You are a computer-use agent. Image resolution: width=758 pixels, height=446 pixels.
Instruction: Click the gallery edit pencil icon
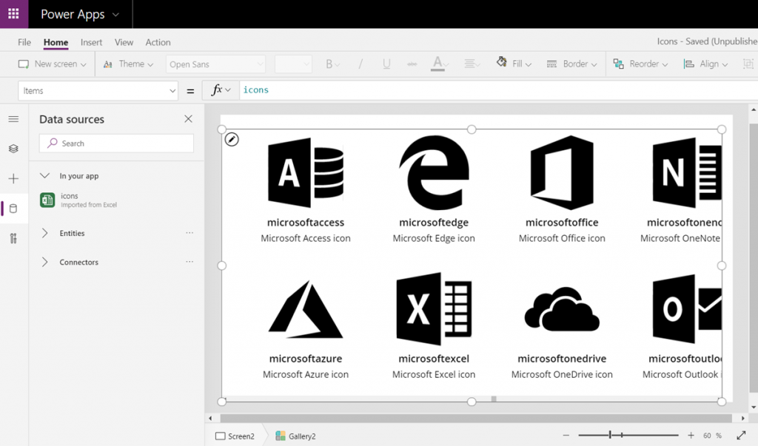(x=232, y=140)
